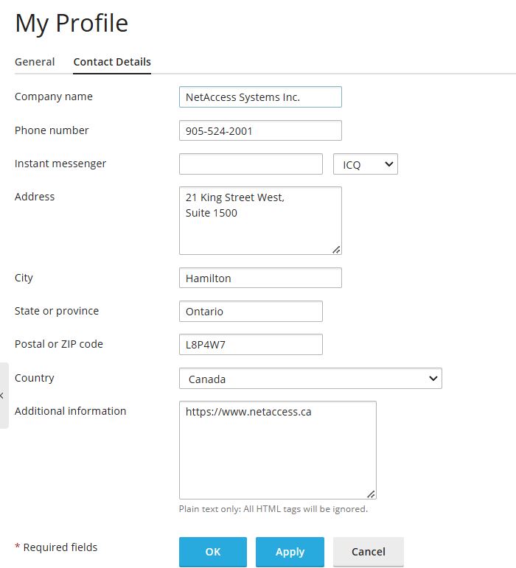The width and height of the screenshot is (516, 568).
Task: Switch to the General tab
Action: coord(35,62)
